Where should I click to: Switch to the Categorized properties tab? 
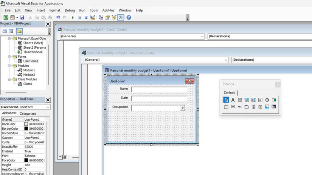pyautogui.click(x=28, y=114)
